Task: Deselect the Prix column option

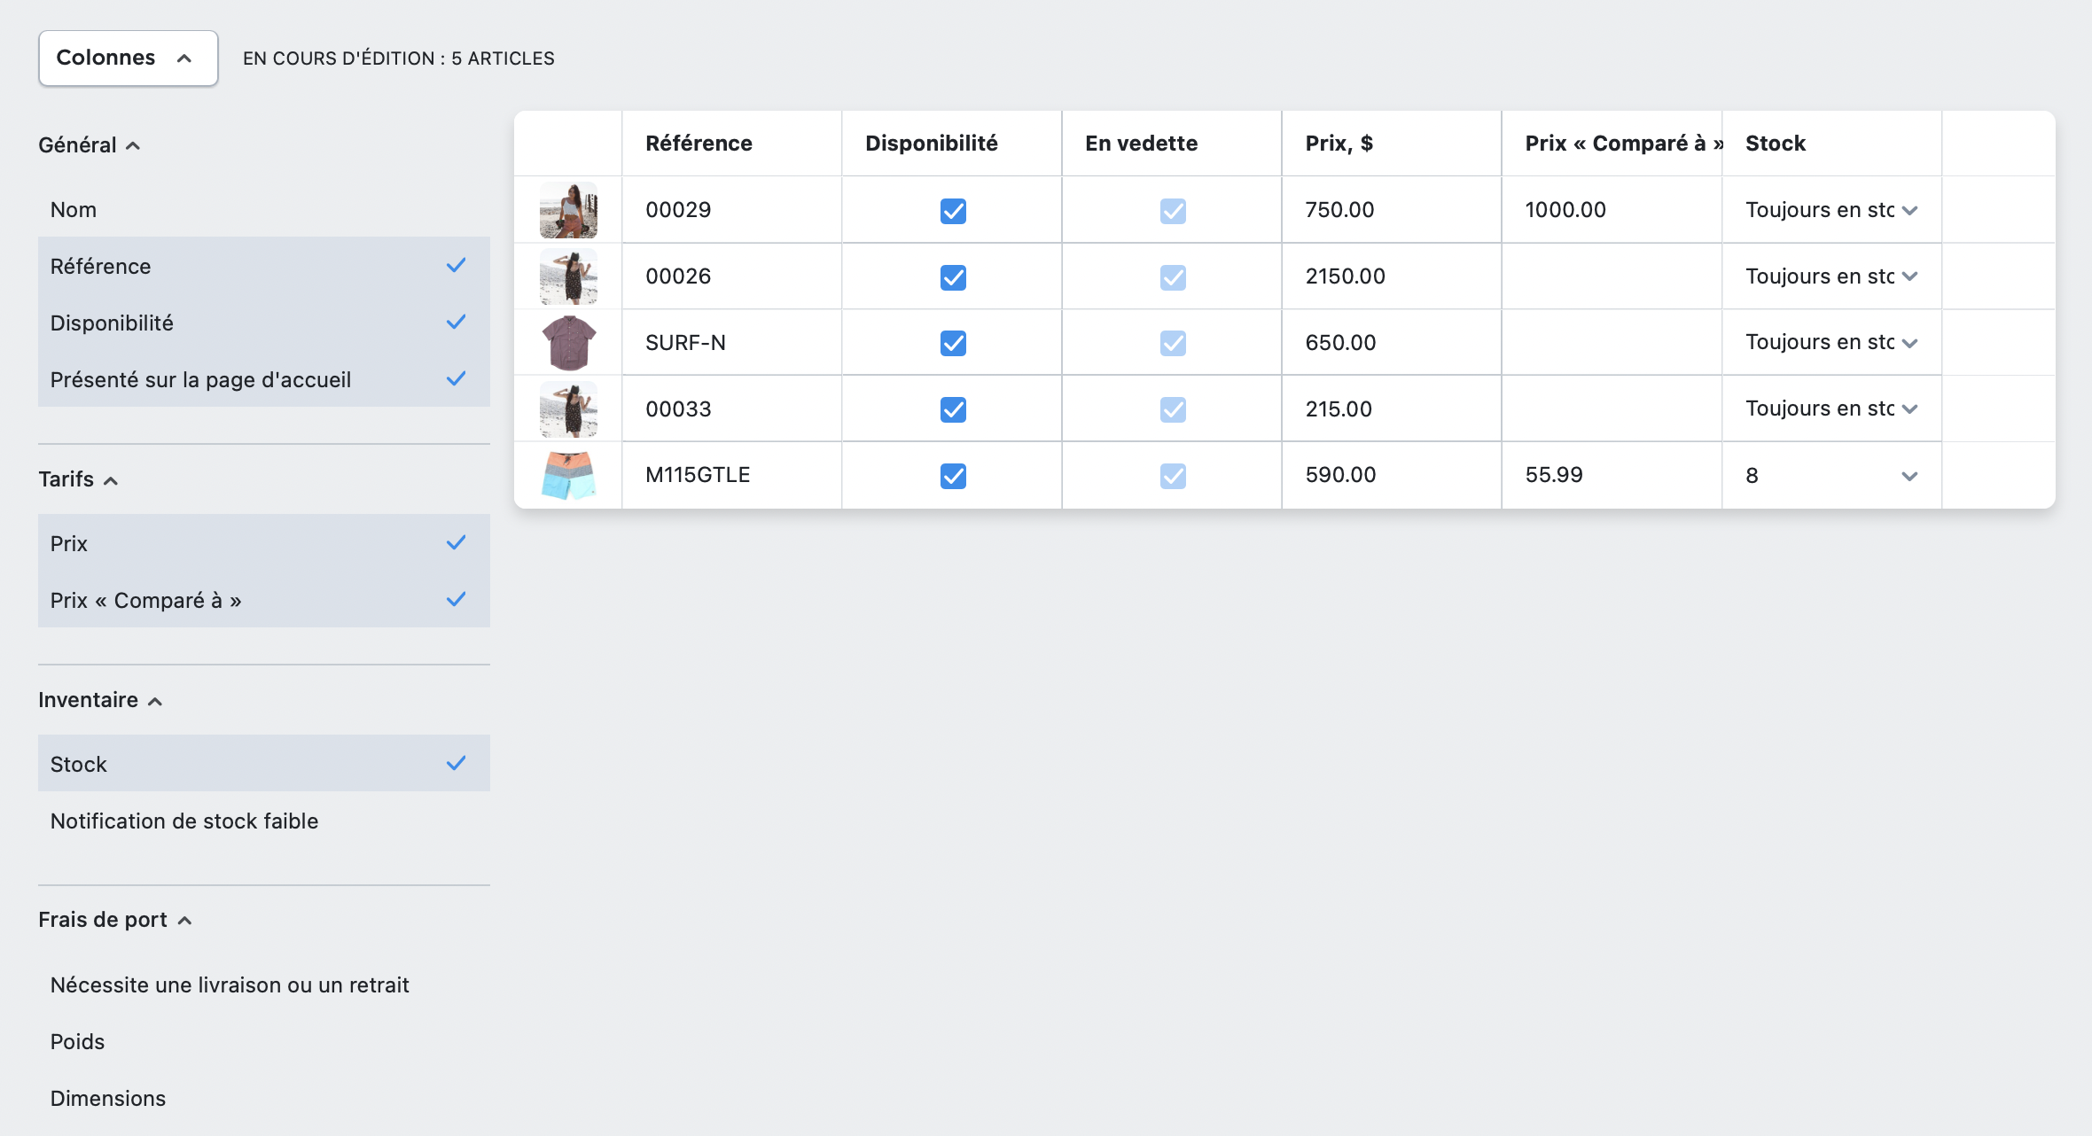Action: click(263, 543)
